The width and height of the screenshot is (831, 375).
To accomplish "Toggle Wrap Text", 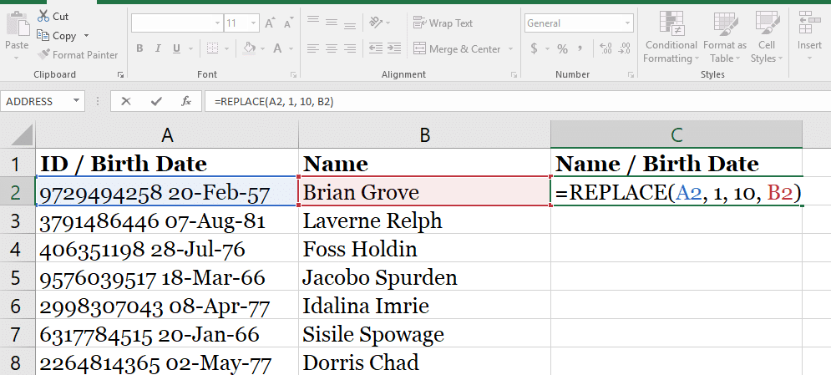I will (x=443, y=23).
